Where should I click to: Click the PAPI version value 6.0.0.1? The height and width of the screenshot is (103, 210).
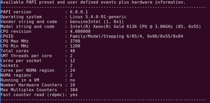(x=79, y=12)
